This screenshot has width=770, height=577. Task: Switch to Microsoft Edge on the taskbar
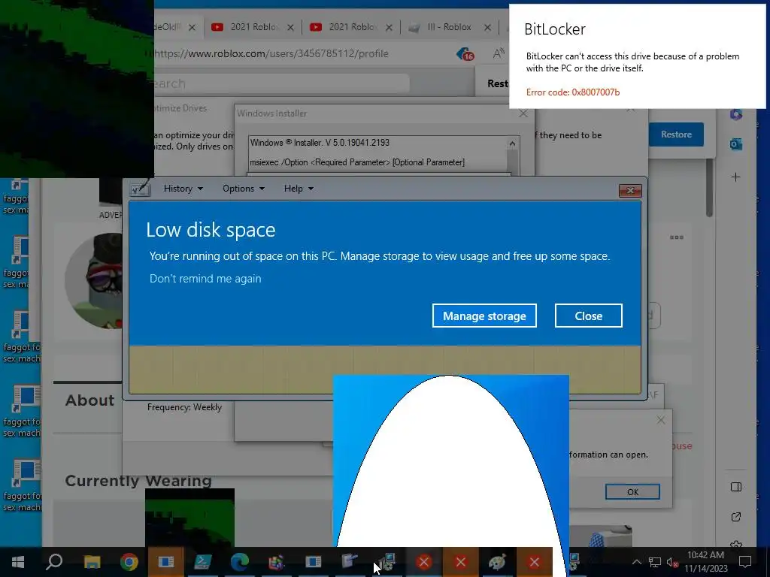(x=240, y=562)
